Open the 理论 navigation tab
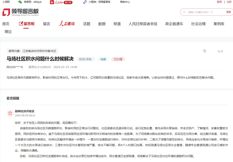 pos(8,32)
